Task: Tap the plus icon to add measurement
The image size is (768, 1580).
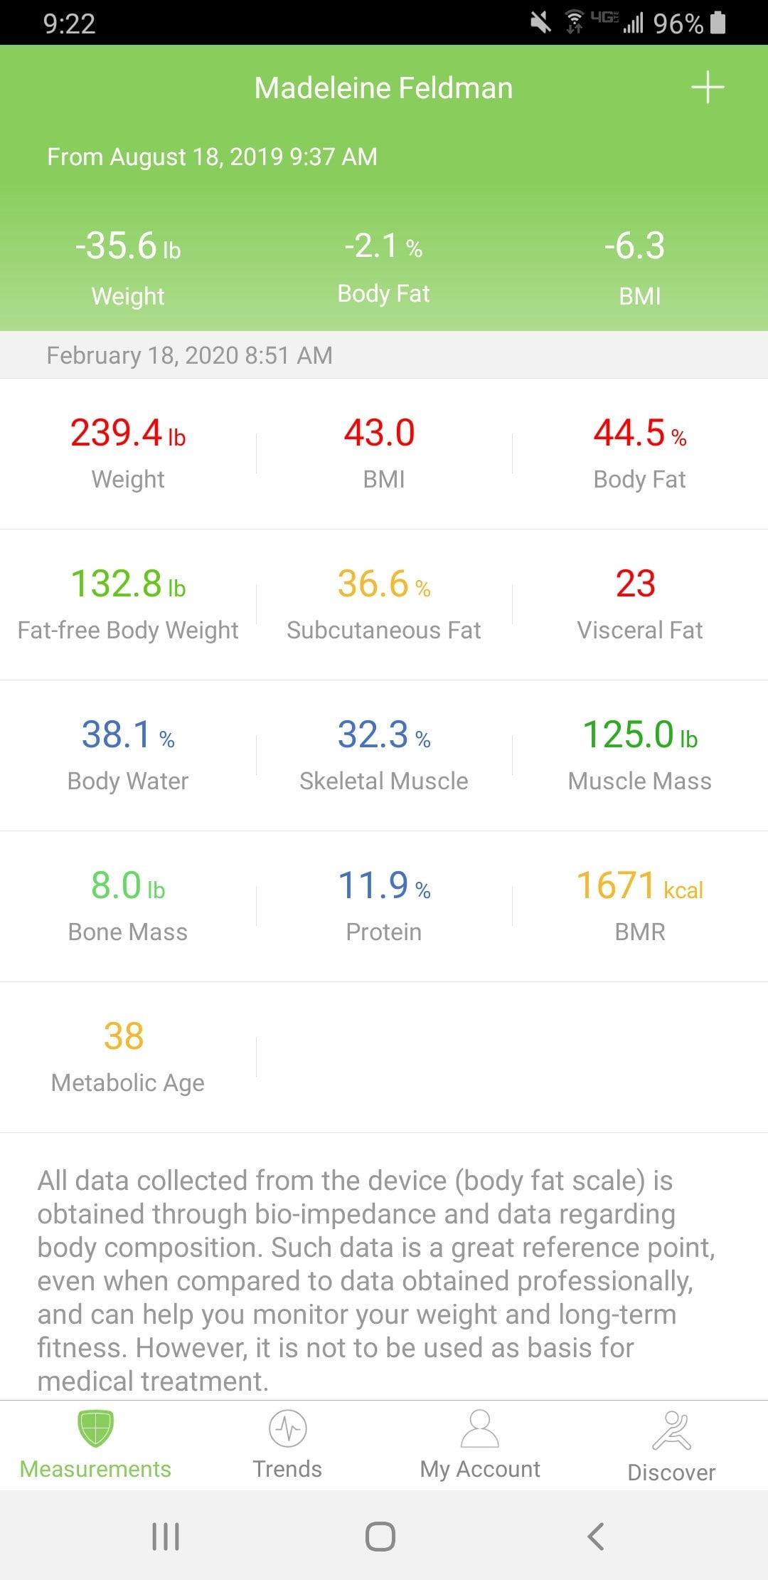Action: point(708,88)
